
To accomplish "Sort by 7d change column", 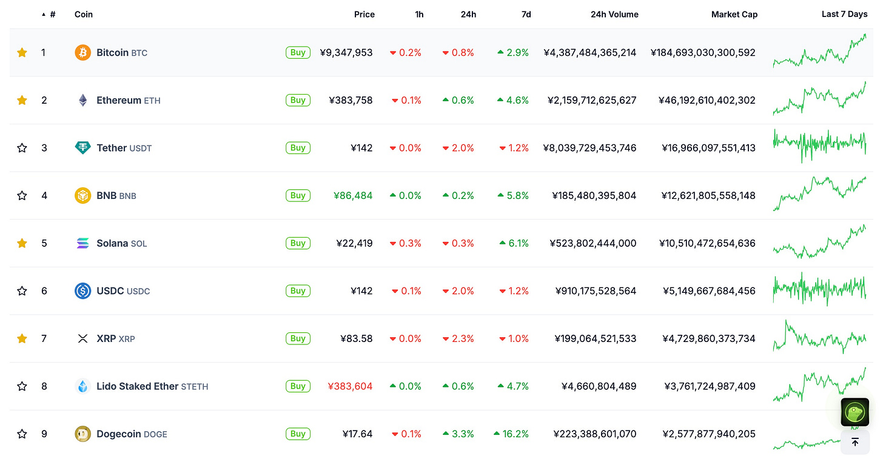I will (526, 14).
